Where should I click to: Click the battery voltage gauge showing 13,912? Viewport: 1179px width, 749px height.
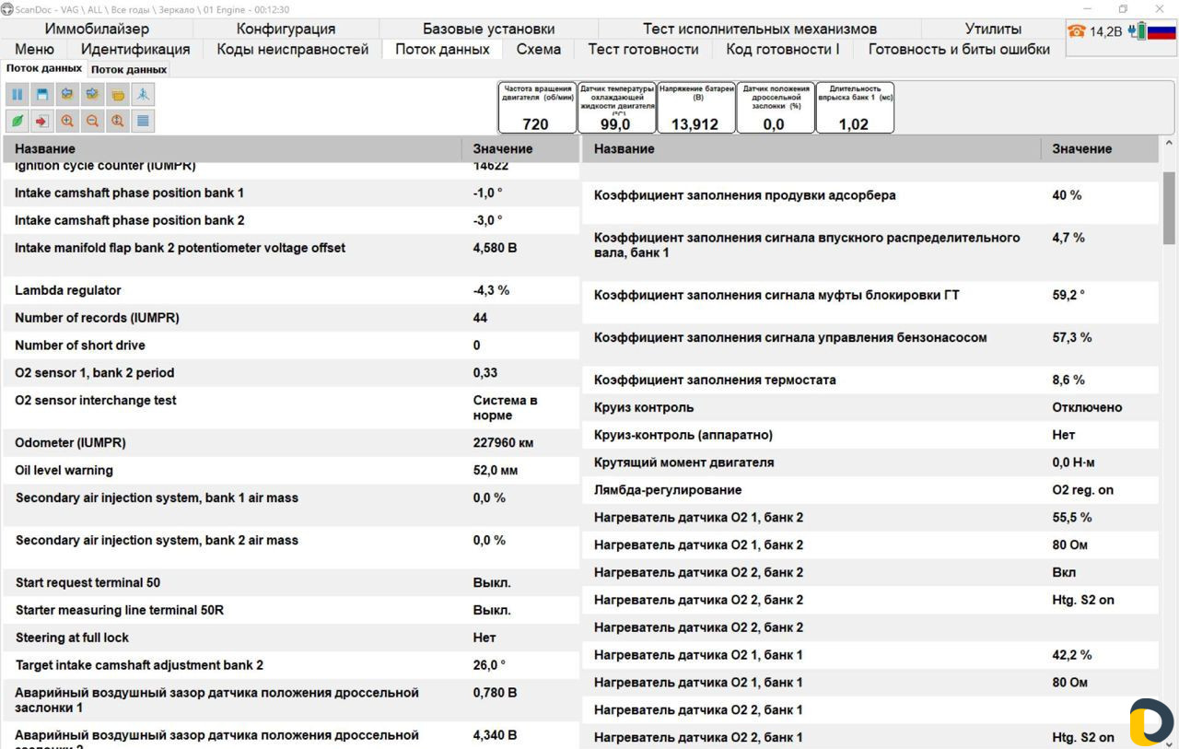pos(695,107)
